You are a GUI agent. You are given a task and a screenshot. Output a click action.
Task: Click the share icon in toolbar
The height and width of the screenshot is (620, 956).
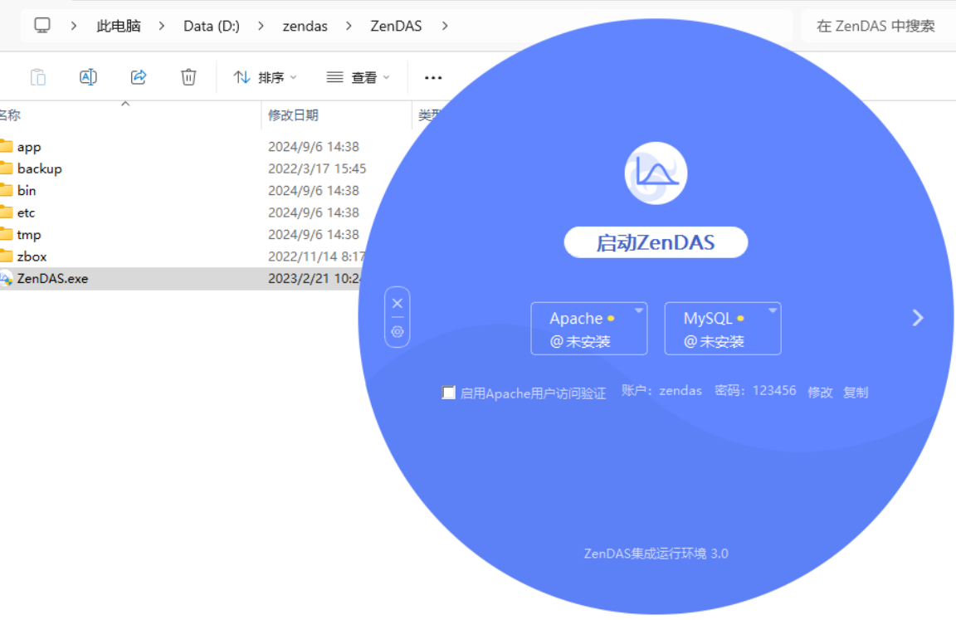click(x=139, y=77)
